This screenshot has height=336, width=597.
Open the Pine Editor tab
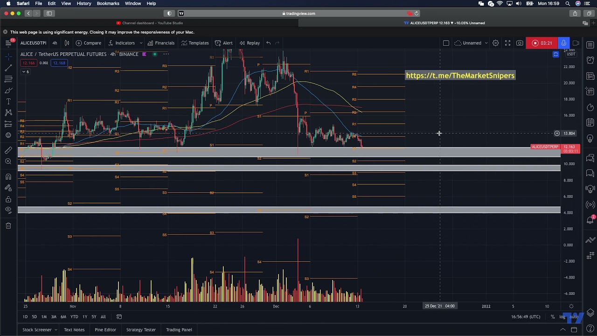[x=105, y=329]
